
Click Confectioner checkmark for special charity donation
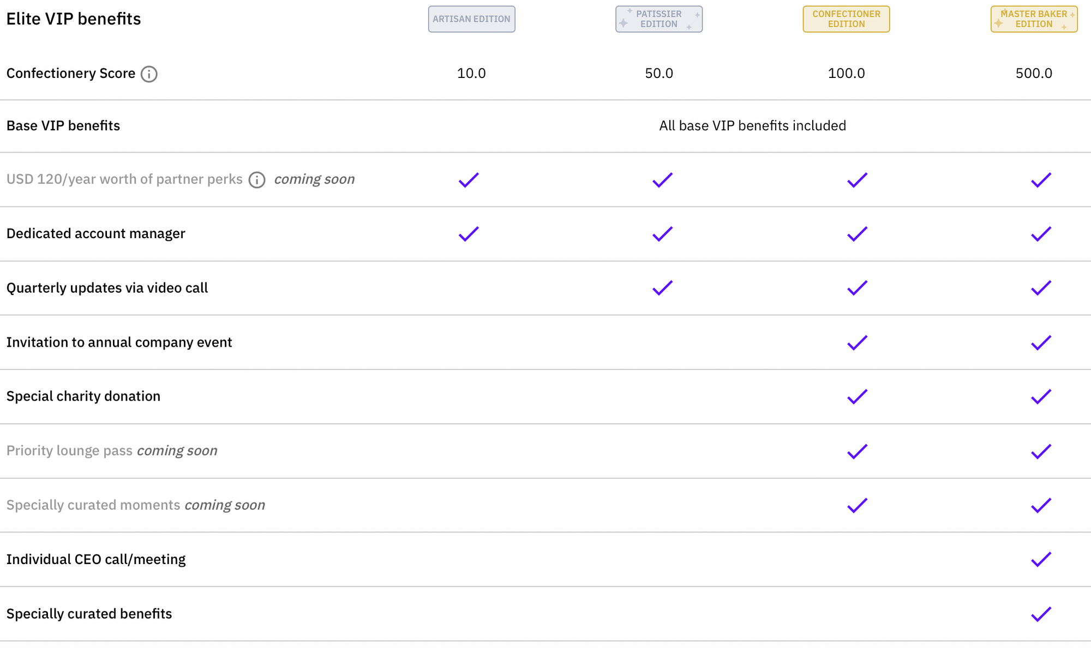click(x=857, y=396)
